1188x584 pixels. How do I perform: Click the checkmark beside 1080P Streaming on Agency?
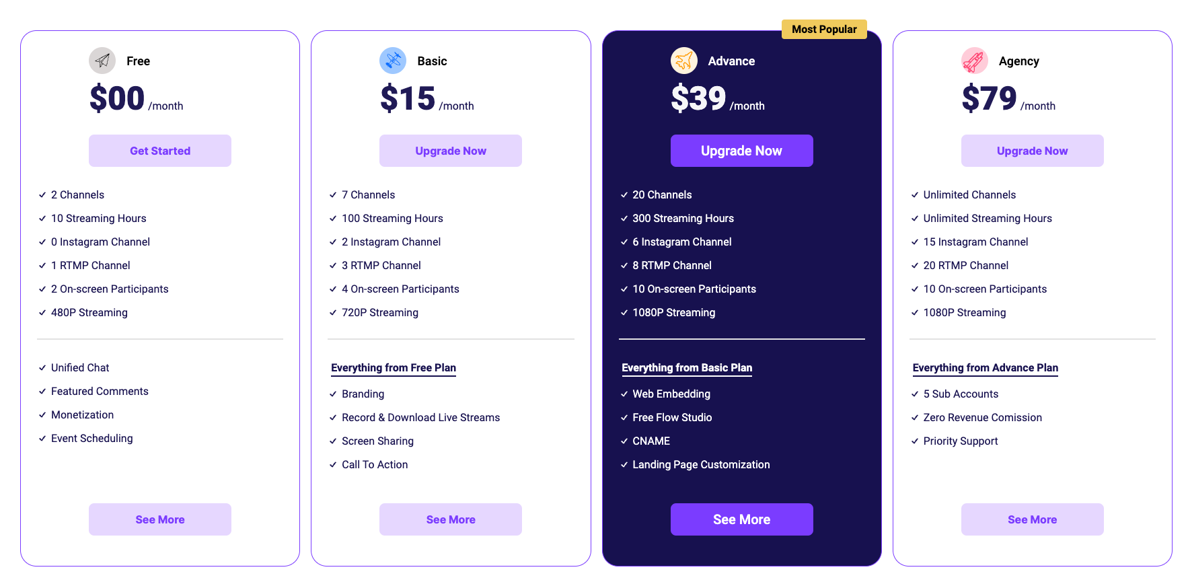[x=914, y=312]
